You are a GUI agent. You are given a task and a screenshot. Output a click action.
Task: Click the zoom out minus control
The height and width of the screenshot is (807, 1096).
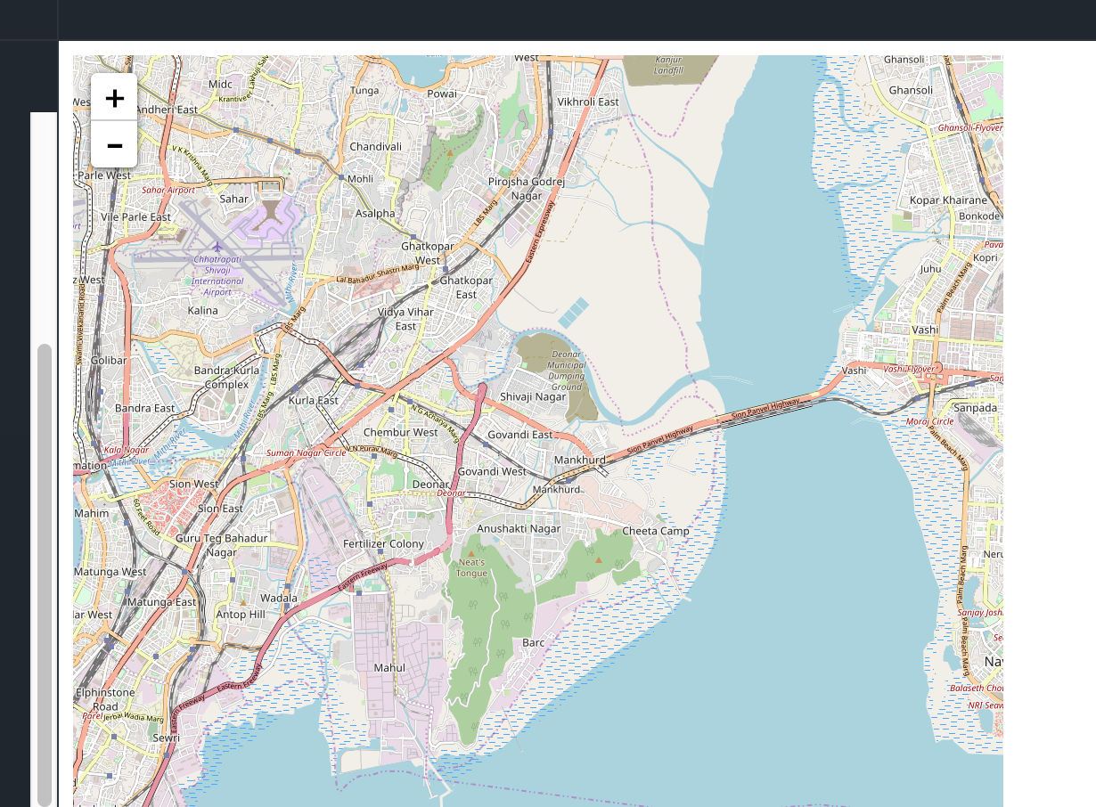pyautogui.click(x=114, y=143)
